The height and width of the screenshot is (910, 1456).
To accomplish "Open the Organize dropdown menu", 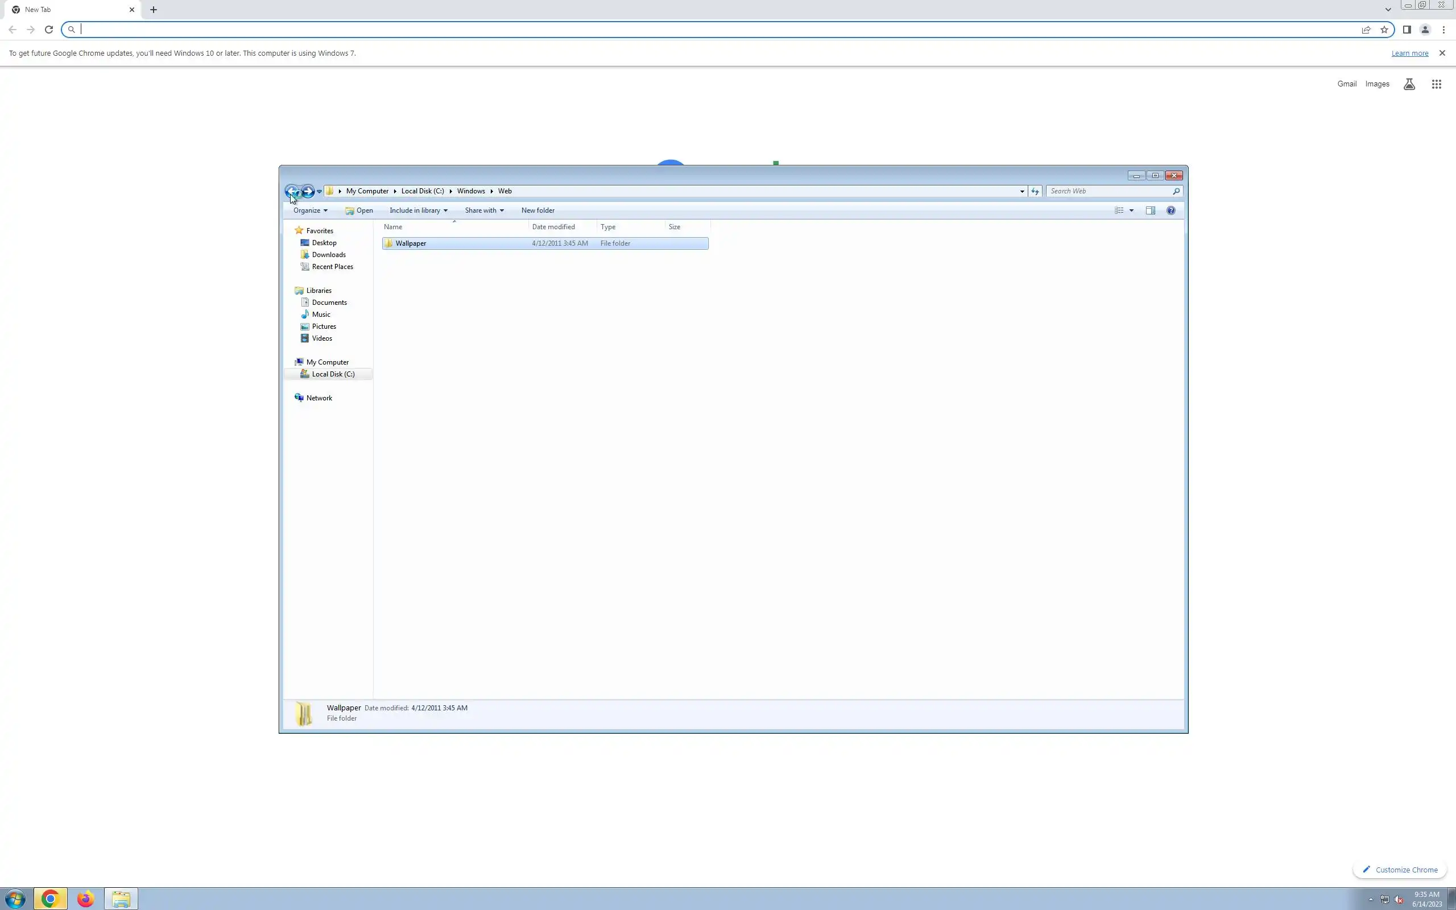I will pos(310,210).
